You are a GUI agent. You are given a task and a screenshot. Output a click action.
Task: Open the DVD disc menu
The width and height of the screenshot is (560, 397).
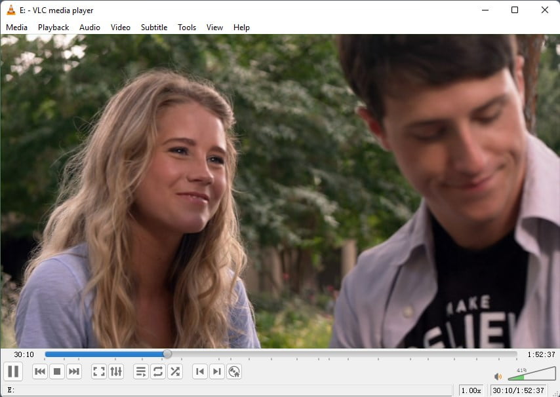[x=234, y=371]
